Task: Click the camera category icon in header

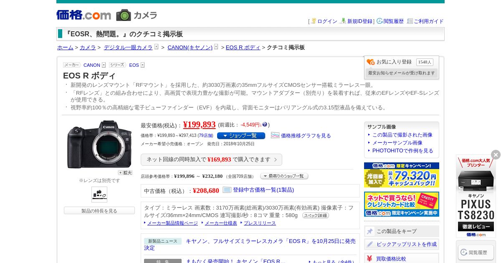Action: (x=124, y=15)
